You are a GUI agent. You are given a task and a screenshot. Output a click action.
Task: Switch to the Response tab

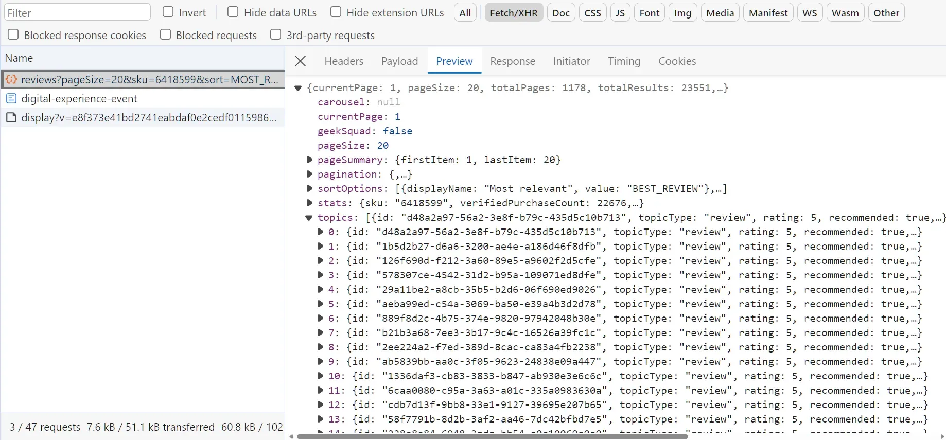tap(513, 61)
